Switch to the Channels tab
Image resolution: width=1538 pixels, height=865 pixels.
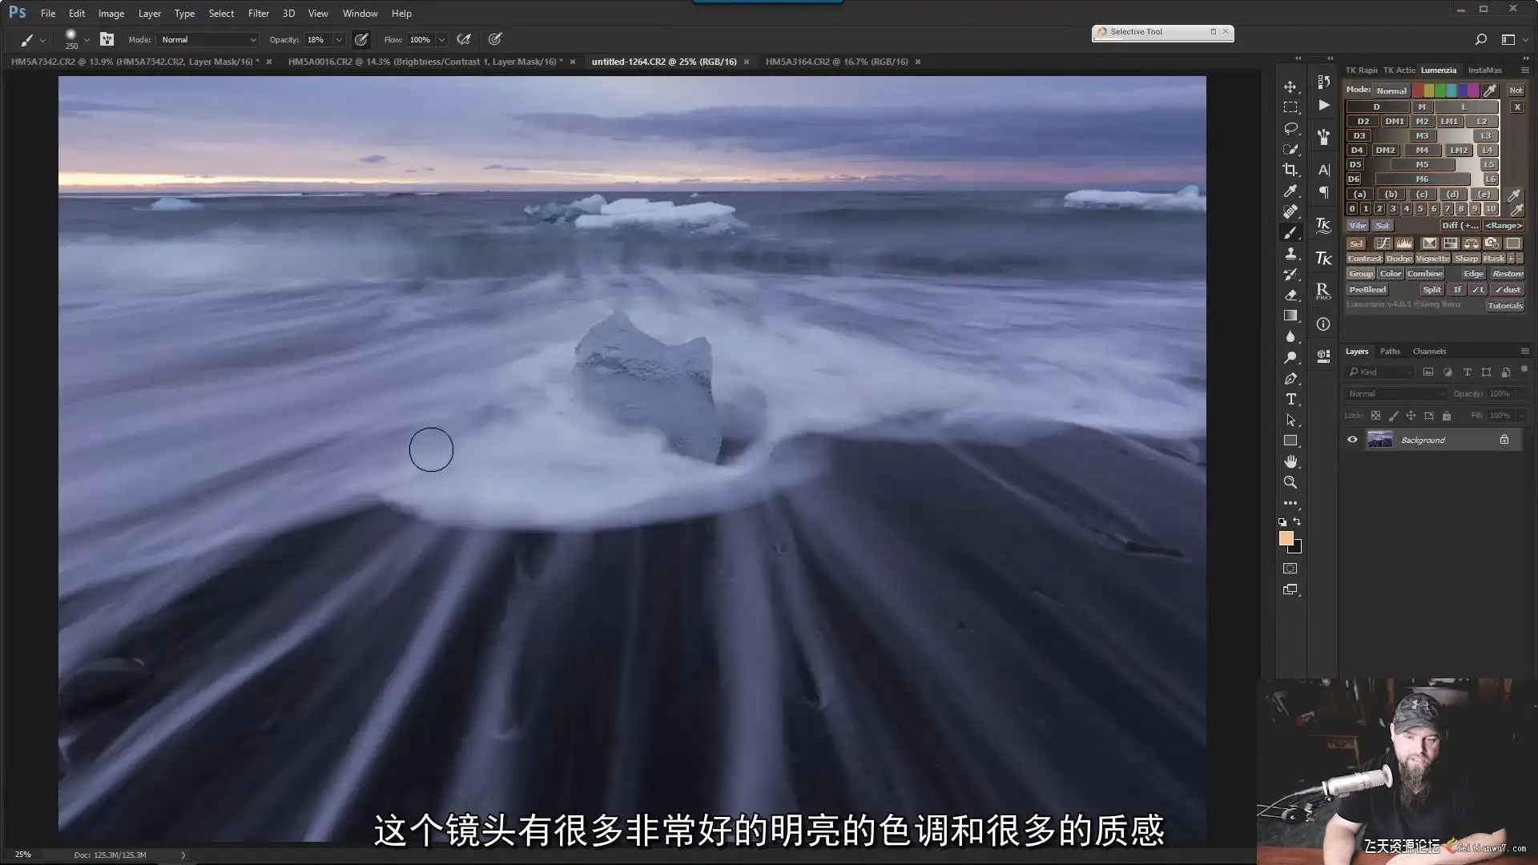[x=1428, y=352]
